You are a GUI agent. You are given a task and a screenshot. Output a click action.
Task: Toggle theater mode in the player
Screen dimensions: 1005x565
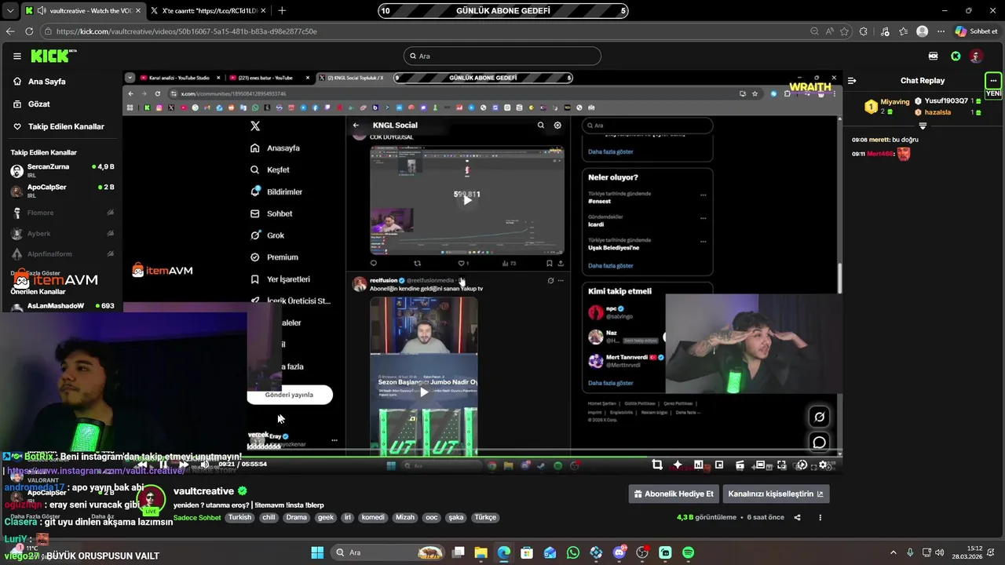click(760, 465)
